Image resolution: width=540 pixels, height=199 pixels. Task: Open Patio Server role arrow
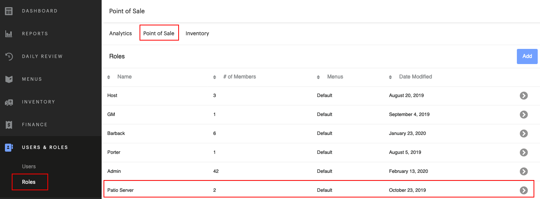(x=524, y=190)
